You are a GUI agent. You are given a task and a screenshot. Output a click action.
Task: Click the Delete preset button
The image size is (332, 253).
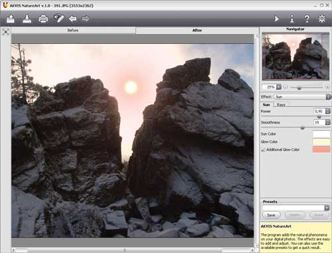click(x=295, y=215)
